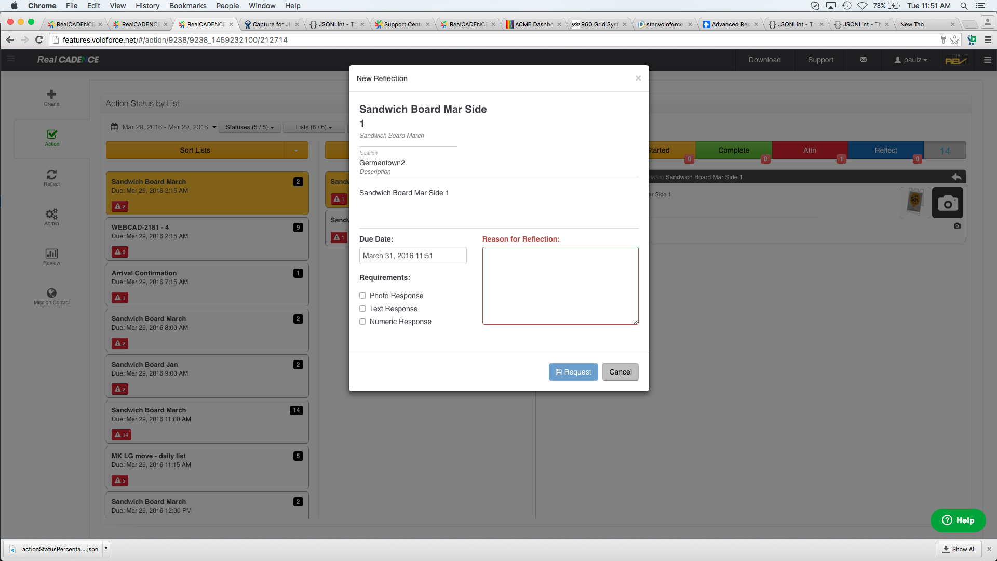The image size is (997, 561).
Task: Open the Reflect sidebar icon
Action: 51,175
